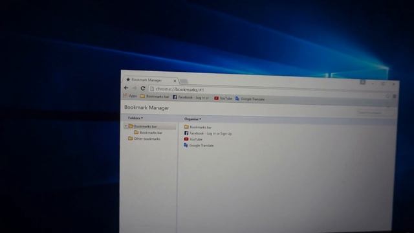Reload the page with the refresh icon

coord(143,89)
